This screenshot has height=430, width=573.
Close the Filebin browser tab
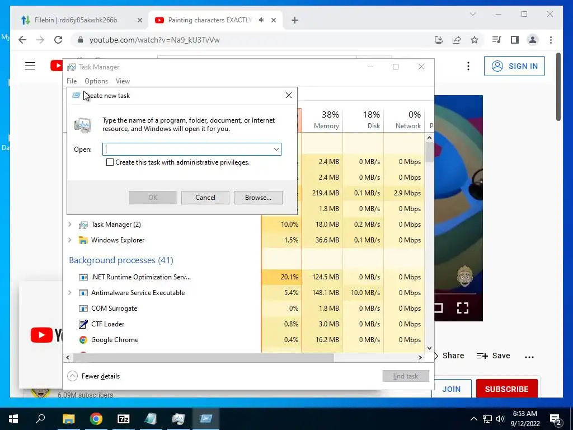click(x=139, y=21)
